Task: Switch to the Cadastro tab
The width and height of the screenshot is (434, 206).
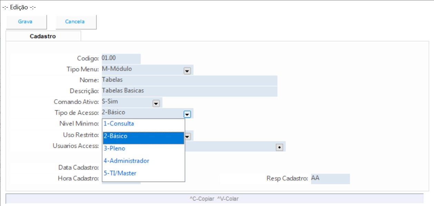Action: click(43, 36)
